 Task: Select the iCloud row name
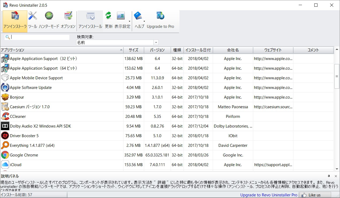(16, 165)
